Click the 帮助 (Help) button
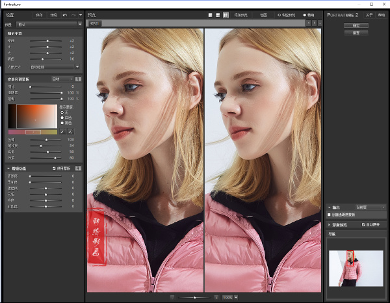Image resolution: width=390 pixels, height=303 pixels. [382, 14]
